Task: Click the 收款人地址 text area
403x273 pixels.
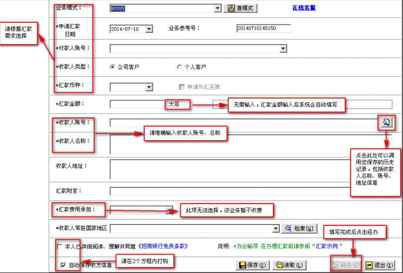Action: click(231, 169)
